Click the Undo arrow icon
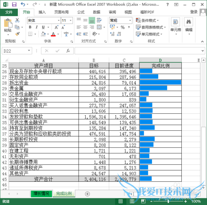 click(23, 5)
